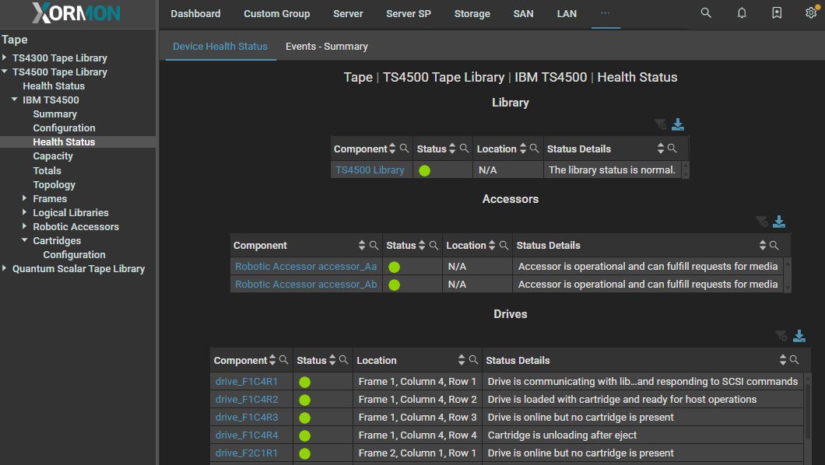825x465 pixels.
Task: Search Status column in Library table
Action: click(464, 149)
